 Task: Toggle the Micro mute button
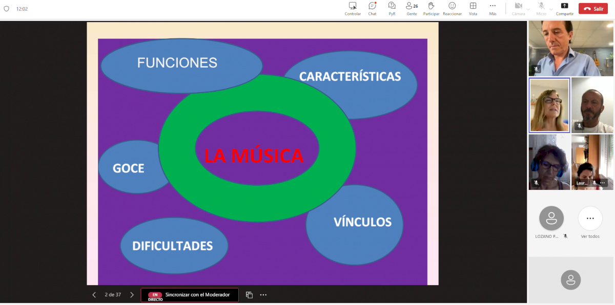click(541, 6)
